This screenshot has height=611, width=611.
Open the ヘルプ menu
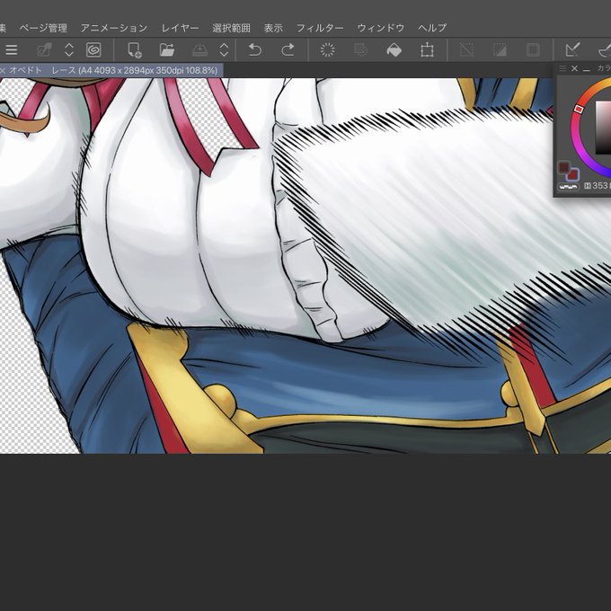(432, 28)
